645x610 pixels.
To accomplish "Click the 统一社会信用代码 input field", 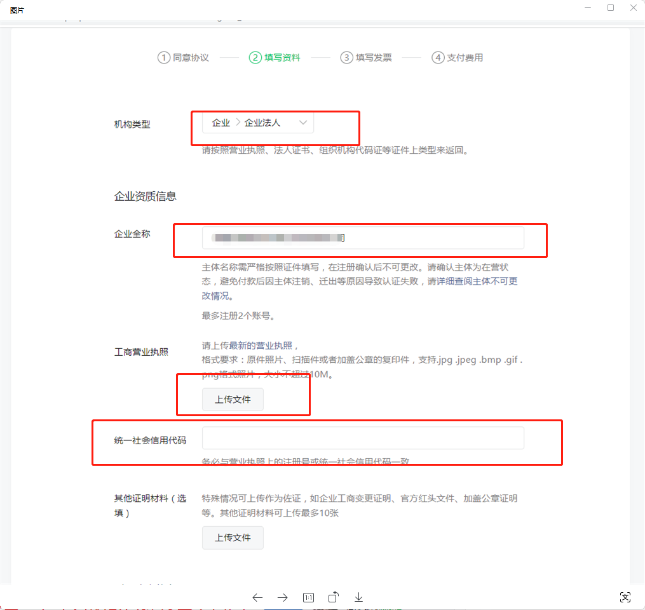I will [363, 438].
